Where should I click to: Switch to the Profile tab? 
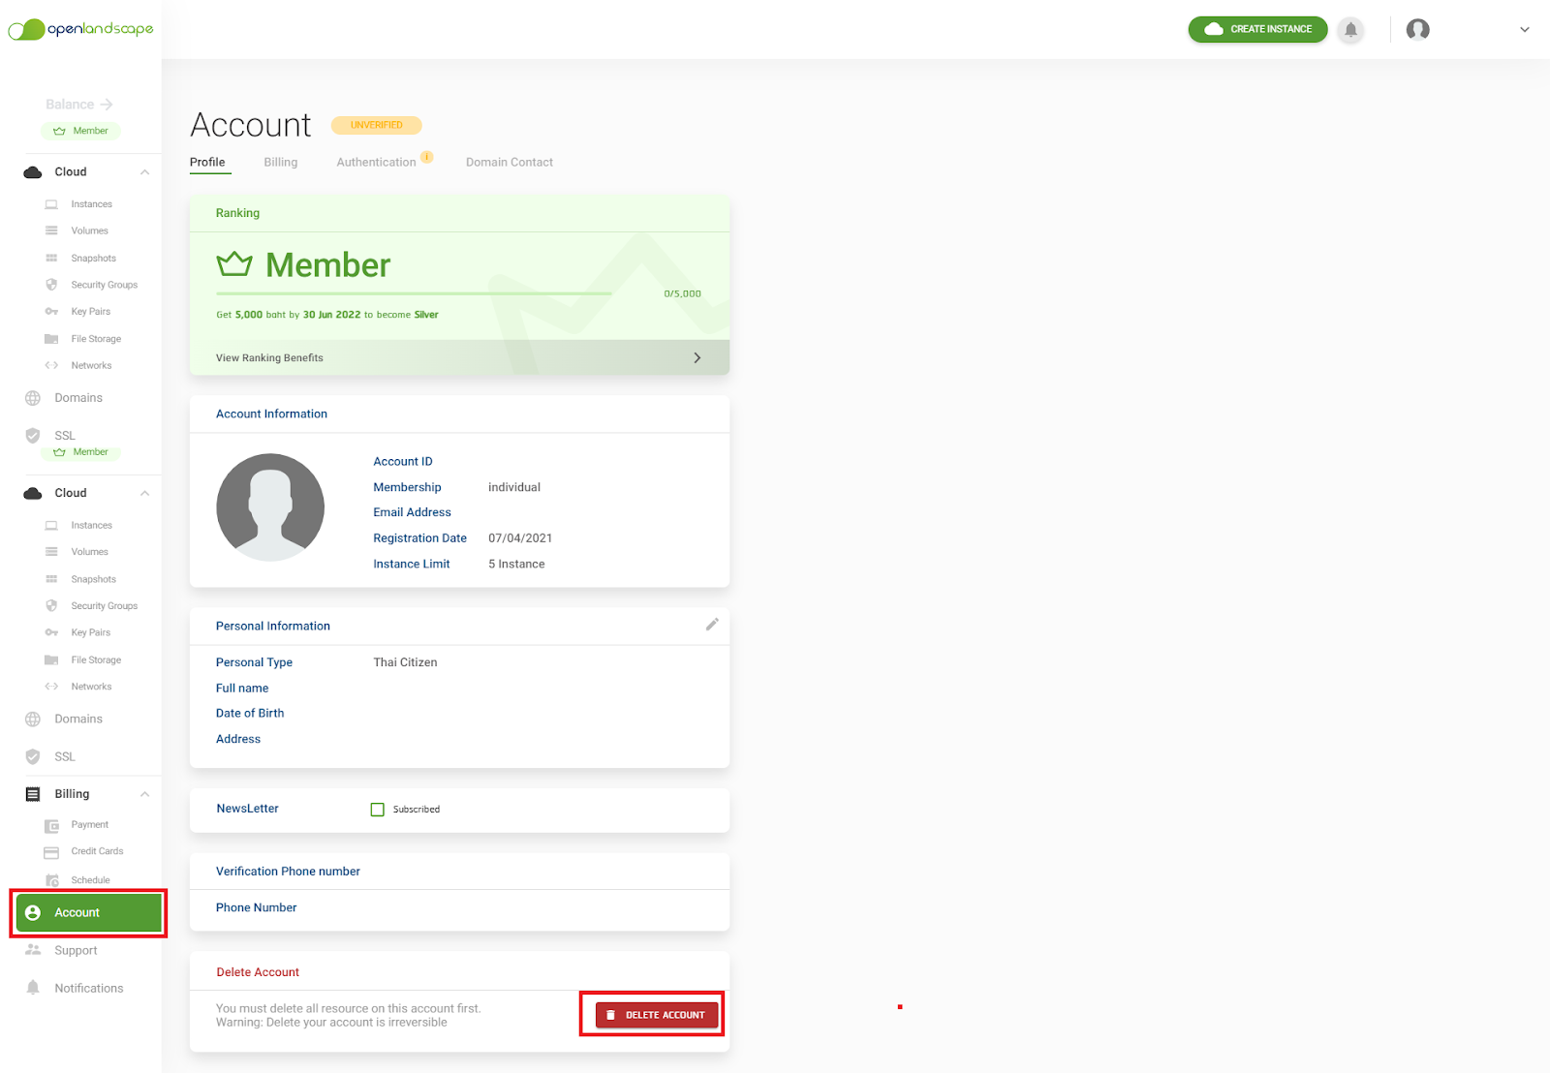point(207,162)
